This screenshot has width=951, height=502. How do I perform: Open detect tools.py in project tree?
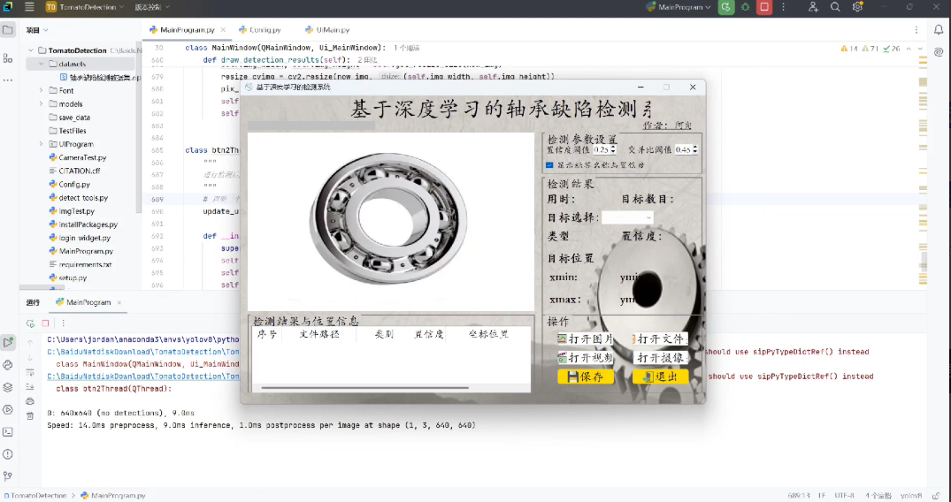(x=83, y=198)
